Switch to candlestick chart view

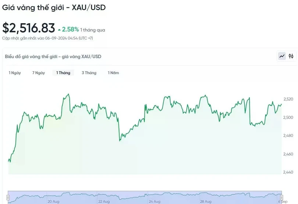(x=291, y=56)
